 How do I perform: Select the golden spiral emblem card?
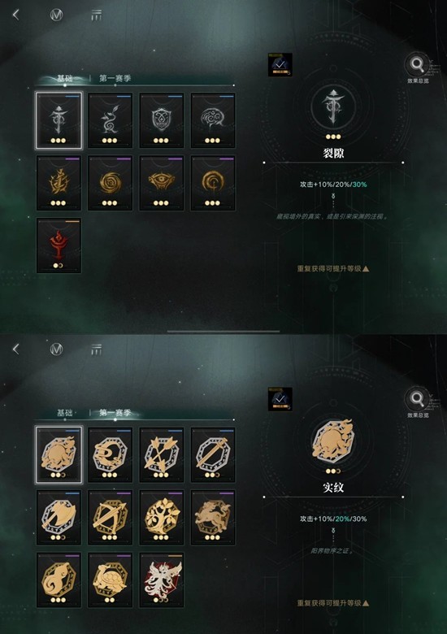click(x=110, y=183)
